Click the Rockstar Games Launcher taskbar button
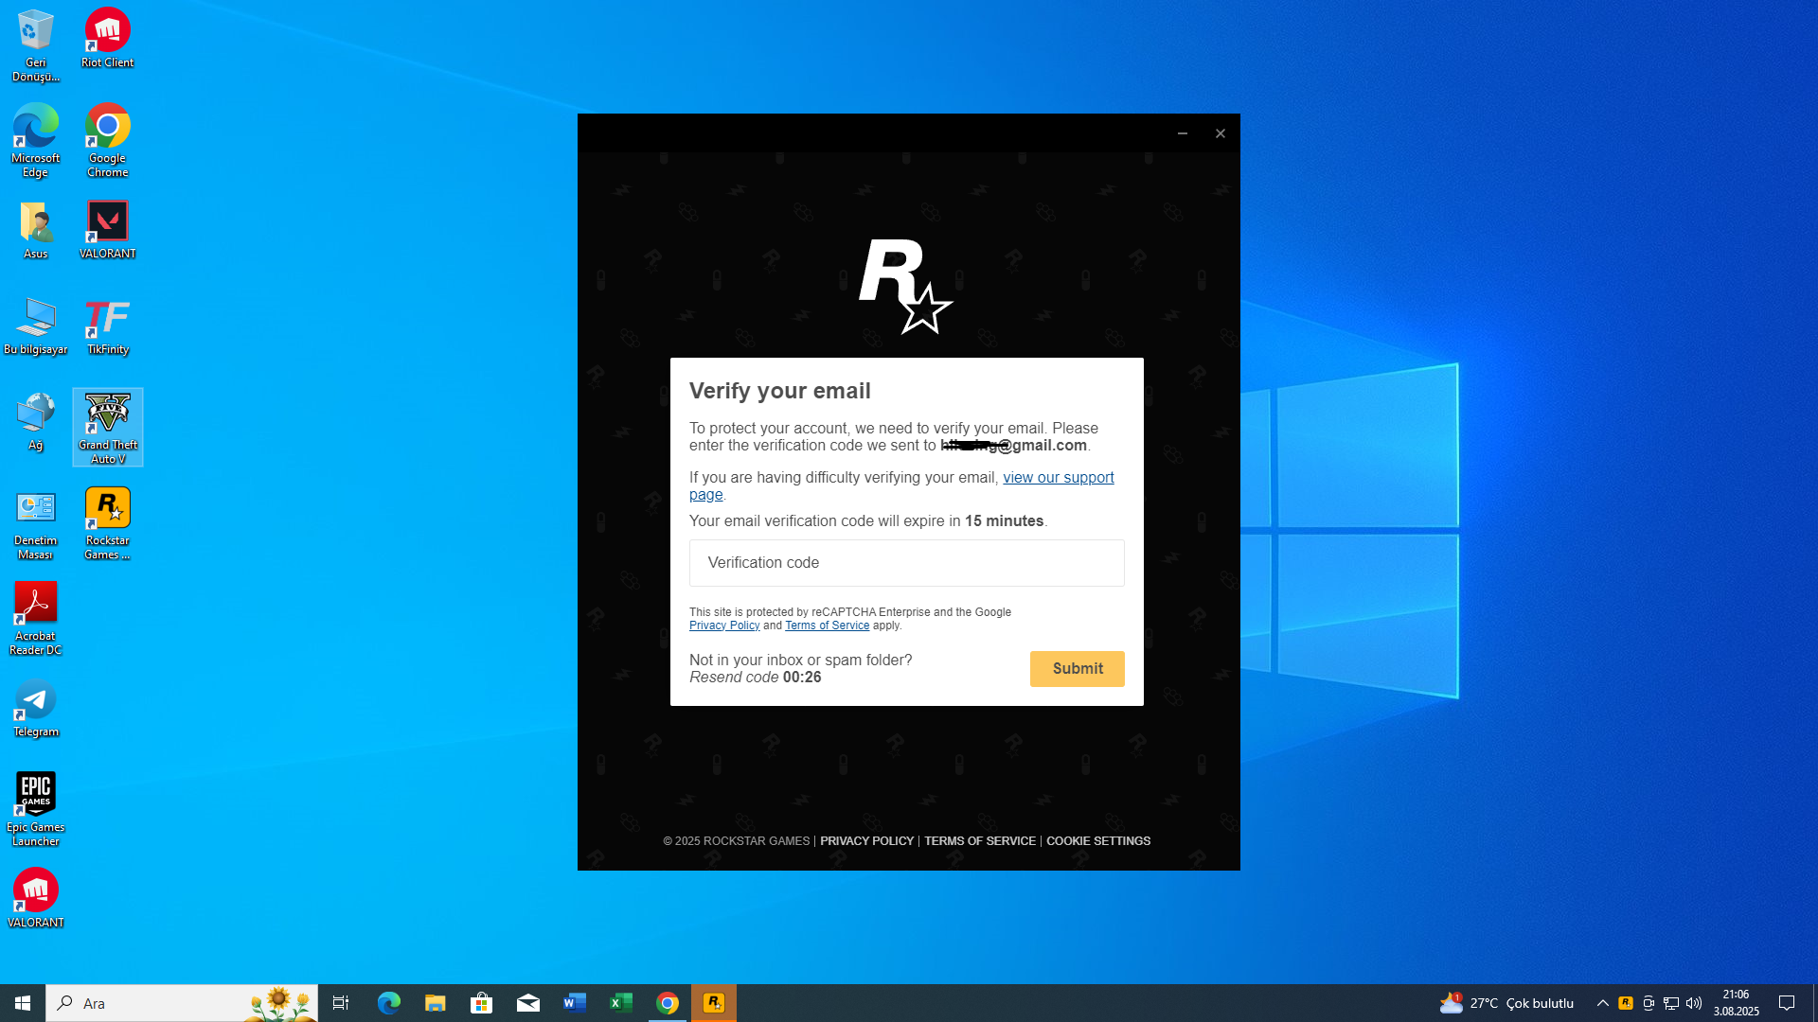Viewport: 1818px width, 1022px height. coord(714,1003)
